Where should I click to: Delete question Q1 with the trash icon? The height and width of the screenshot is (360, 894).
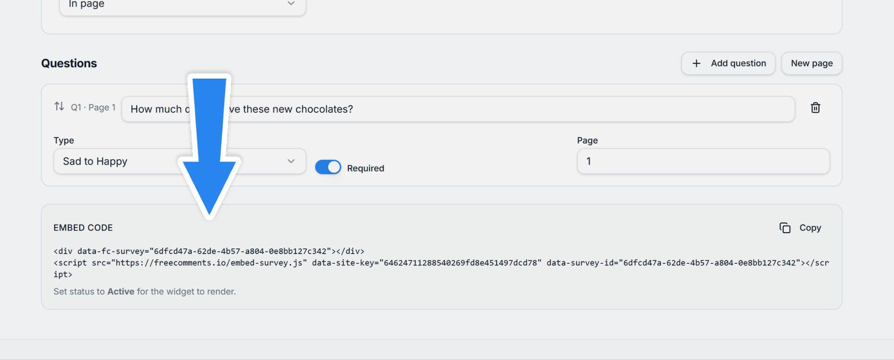(815, 108)
